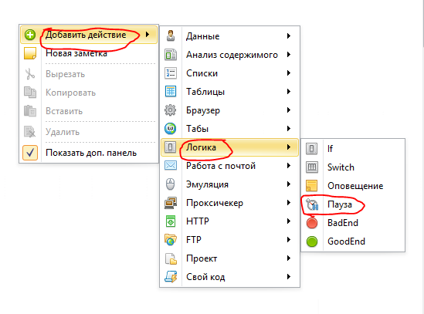Image resolution: width=424 pixels, height=314 pixels.
Task: Click the red BadEnd circle icon
Action: tap(312, 223)
